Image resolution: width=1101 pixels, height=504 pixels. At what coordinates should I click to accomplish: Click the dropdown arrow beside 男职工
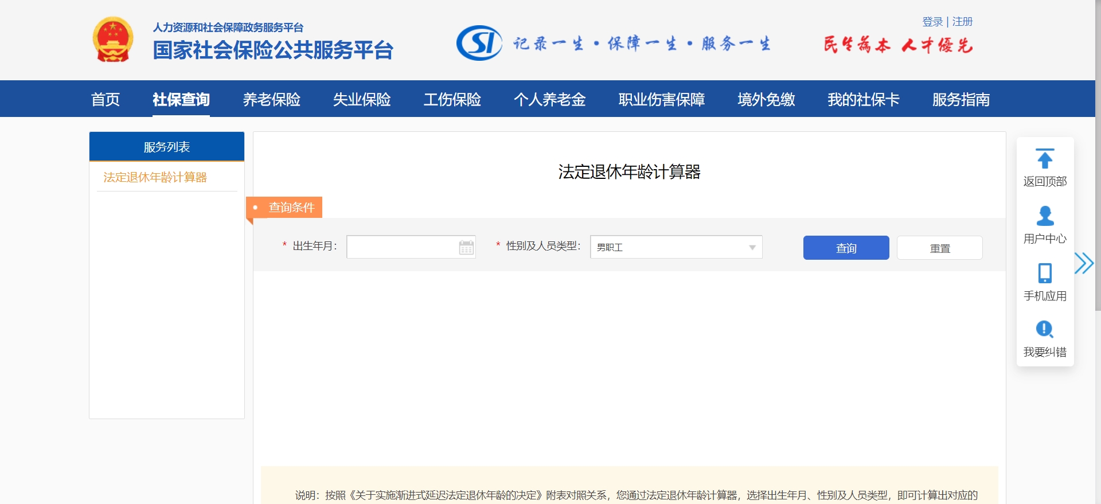coord(752,248)
